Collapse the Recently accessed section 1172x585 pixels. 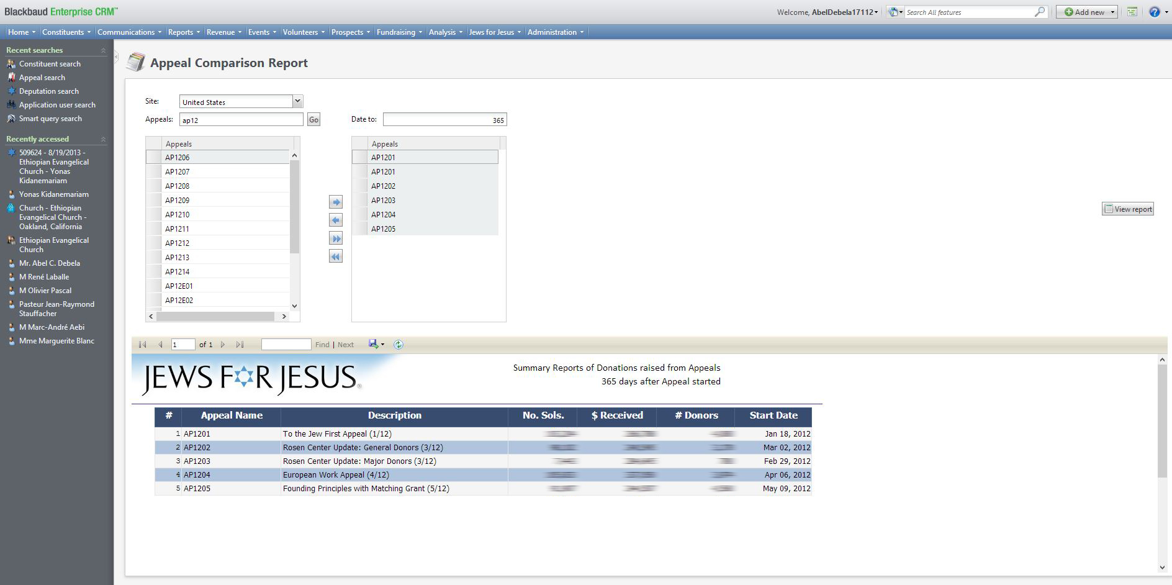[x=103, y=139]
